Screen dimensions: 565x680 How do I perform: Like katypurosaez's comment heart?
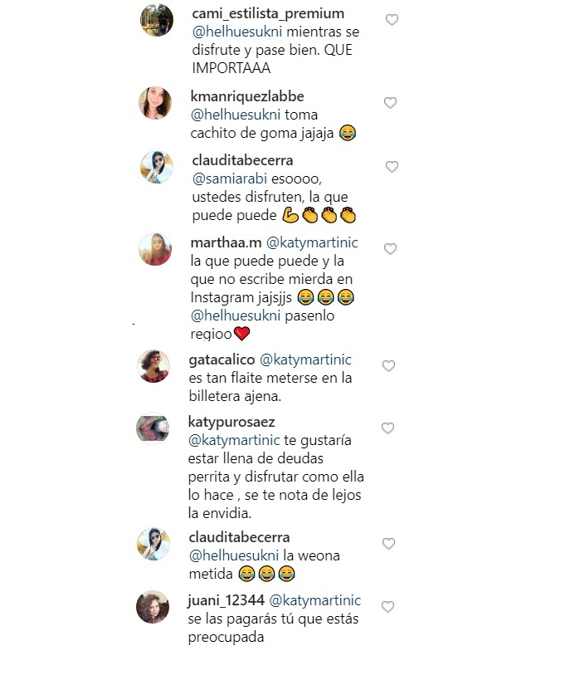pyautogui.click(x=387, y=428)
